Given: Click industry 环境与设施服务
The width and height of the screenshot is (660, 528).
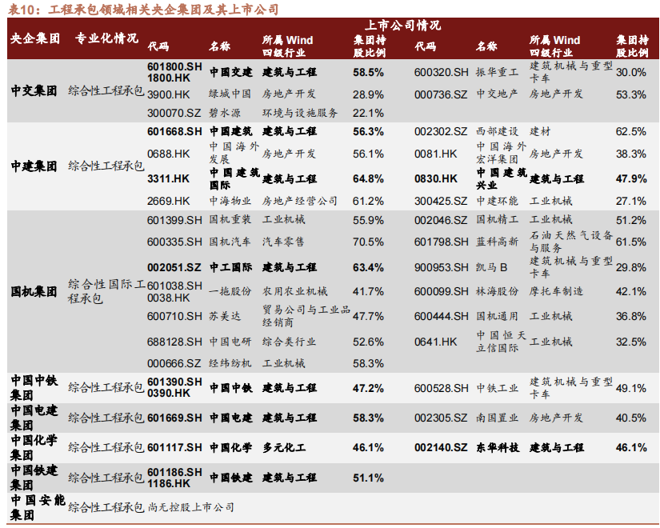Looking at the screenshot, I should (300, 113).
